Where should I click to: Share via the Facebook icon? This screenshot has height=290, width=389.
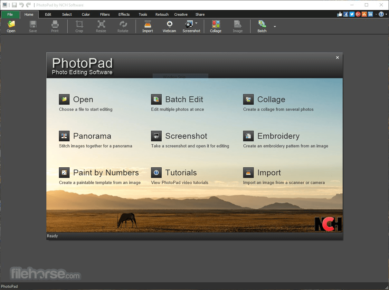[346, 14]
